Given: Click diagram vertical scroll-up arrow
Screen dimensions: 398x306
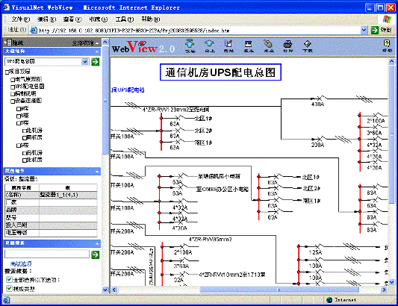Looking at the screenshot, I should (x=392, y=61).
